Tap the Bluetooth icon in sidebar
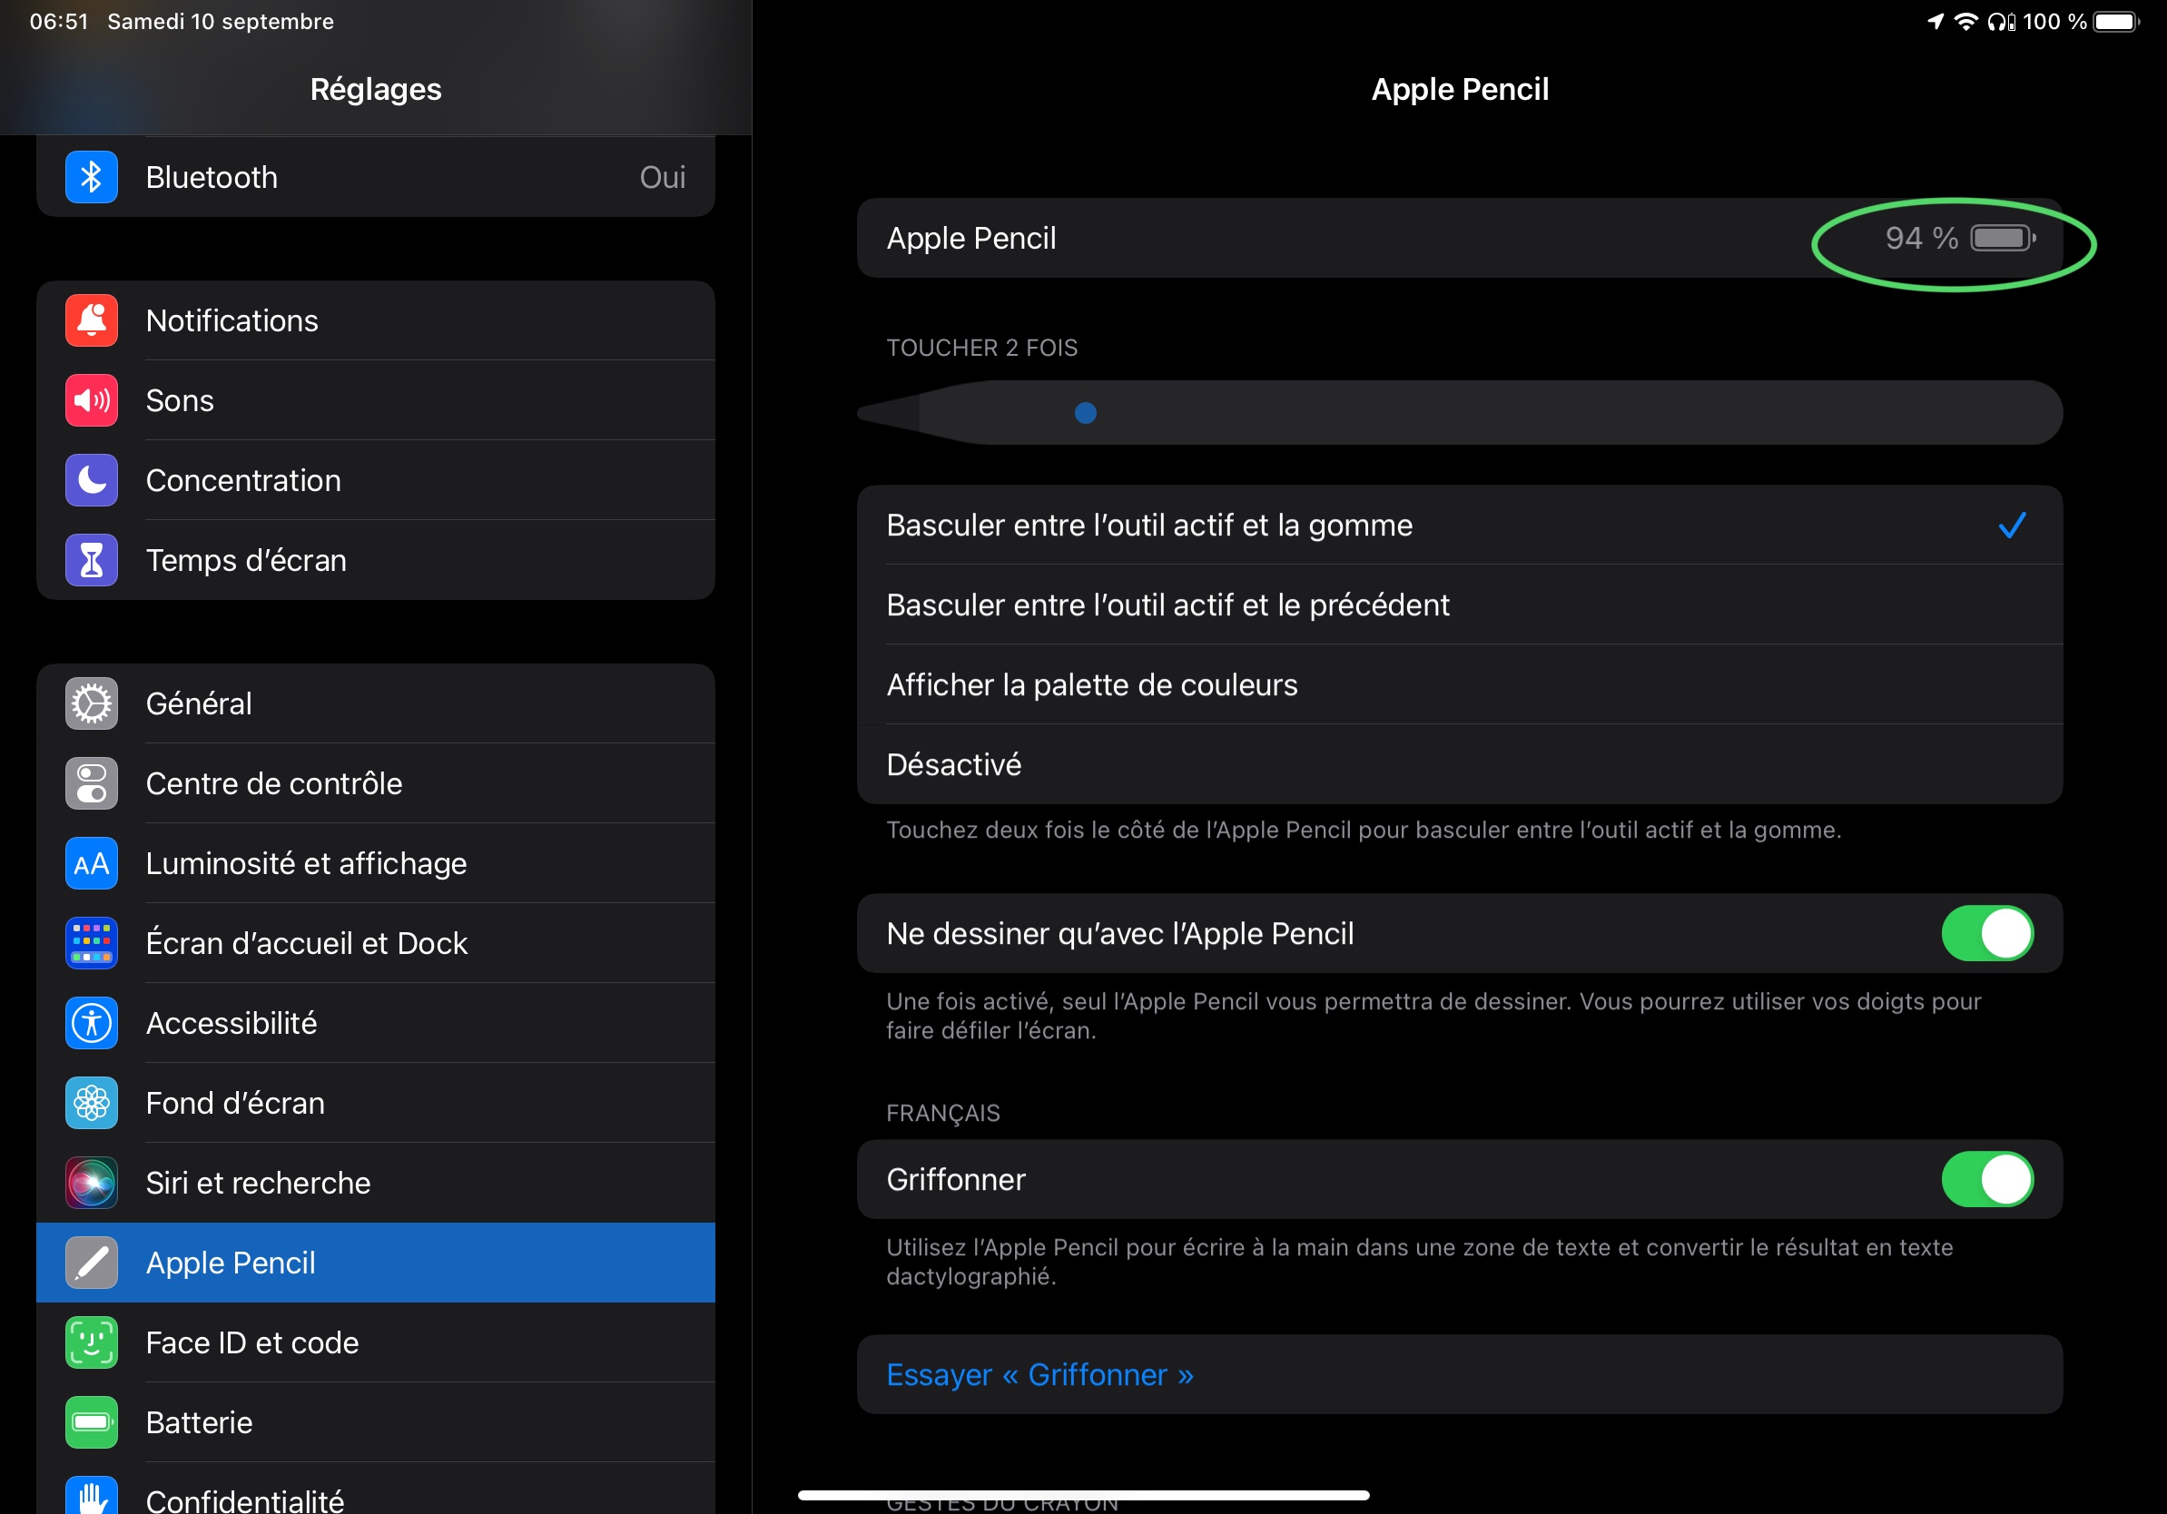2167x1514 pixels. tap(92, 178)
